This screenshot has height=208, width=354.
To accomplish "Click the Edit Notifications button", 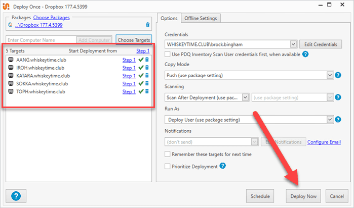I will [x=283, y=142].
